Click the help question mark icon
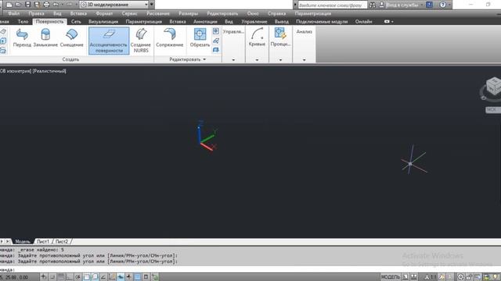 442,5
